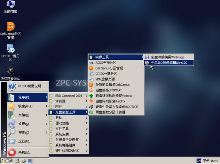Click the drive icon in quick launch
Image resolution: width=220 pixels, height=164 pixels.
(x=24, y=161)
